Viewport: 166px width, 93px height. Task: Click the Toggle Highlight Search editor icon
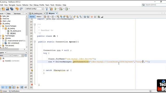(67, 17)
